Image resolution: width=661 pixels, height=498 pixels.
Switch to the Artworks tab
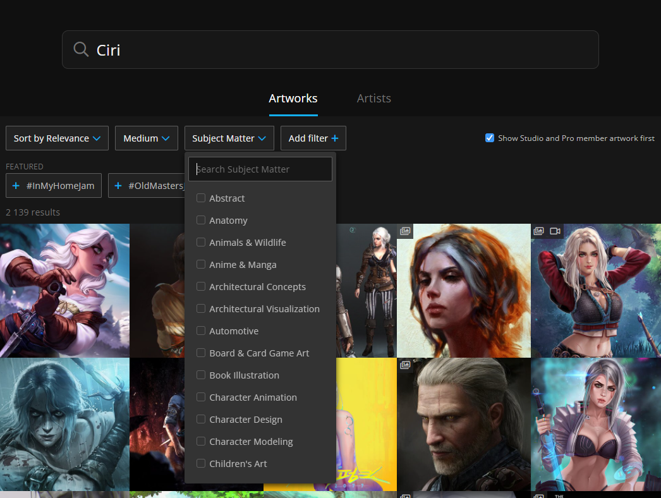point(293,98)
